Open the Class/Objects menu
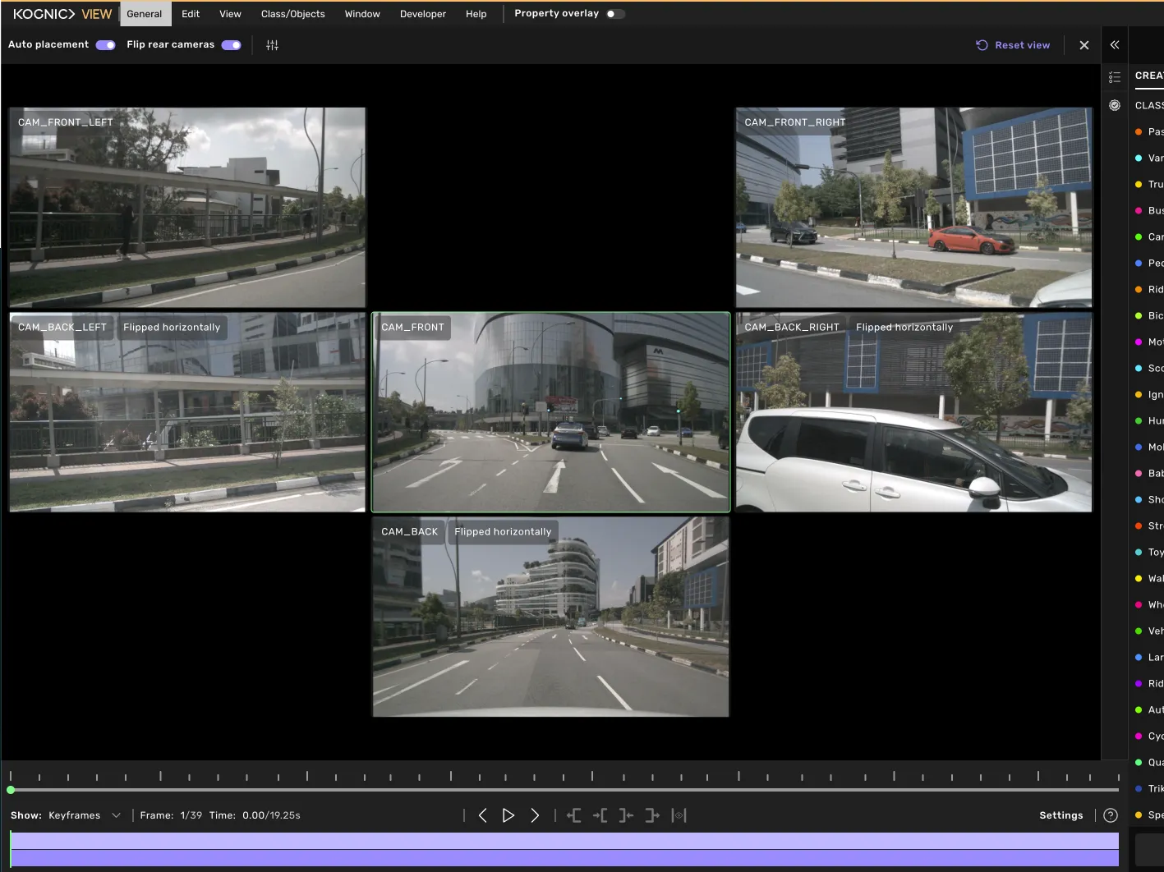1164x872 pixels. (x=293, y=14)
